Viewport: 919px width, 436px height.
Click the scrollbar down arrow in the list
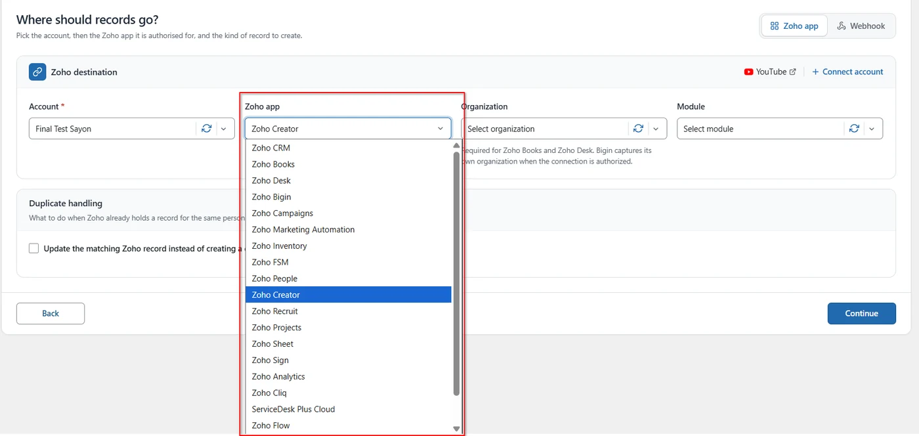click(x=456, y=429)
